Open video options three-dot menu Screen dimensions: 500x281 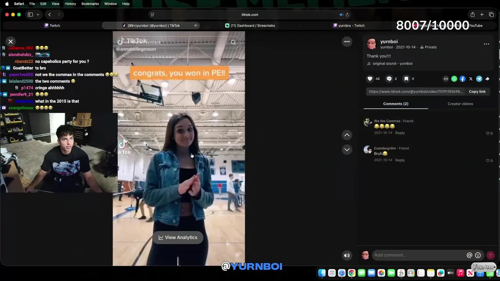pos(347,41)
